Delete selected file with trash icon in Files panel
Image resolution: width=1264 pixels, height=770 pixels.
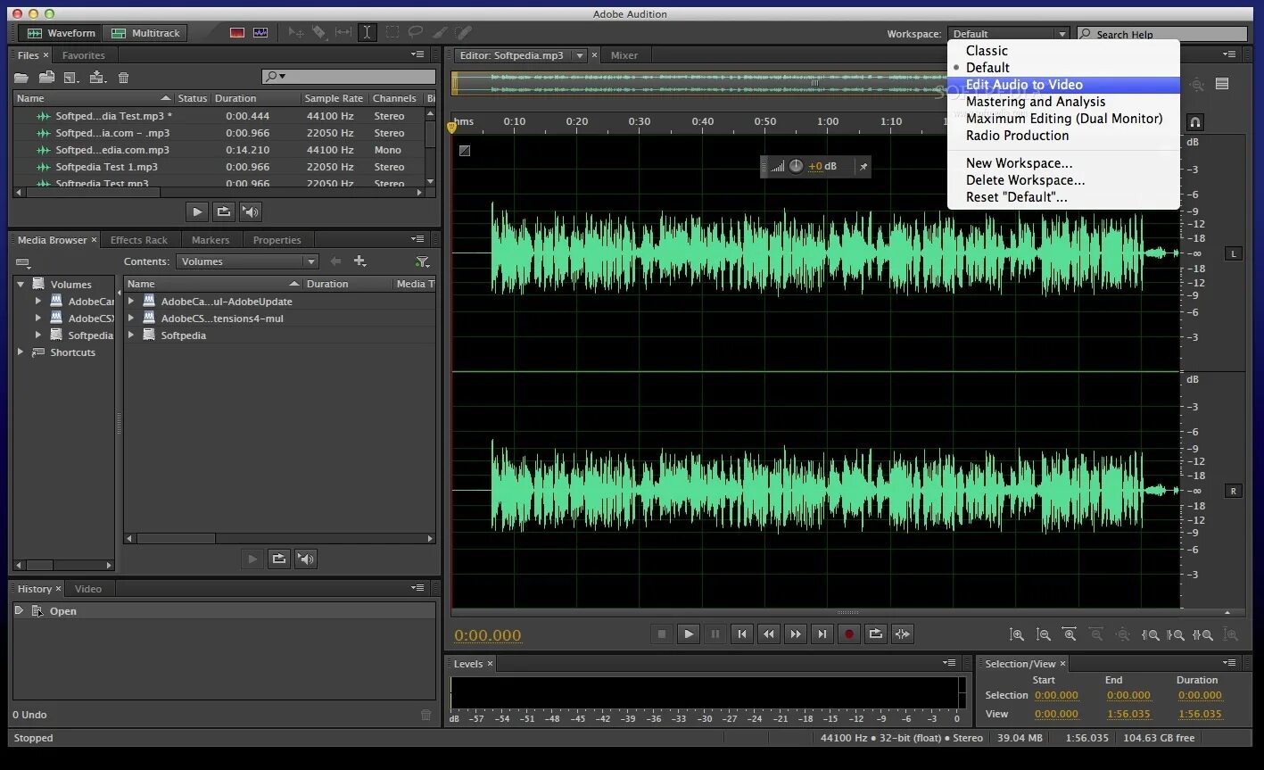pos(124,78)
